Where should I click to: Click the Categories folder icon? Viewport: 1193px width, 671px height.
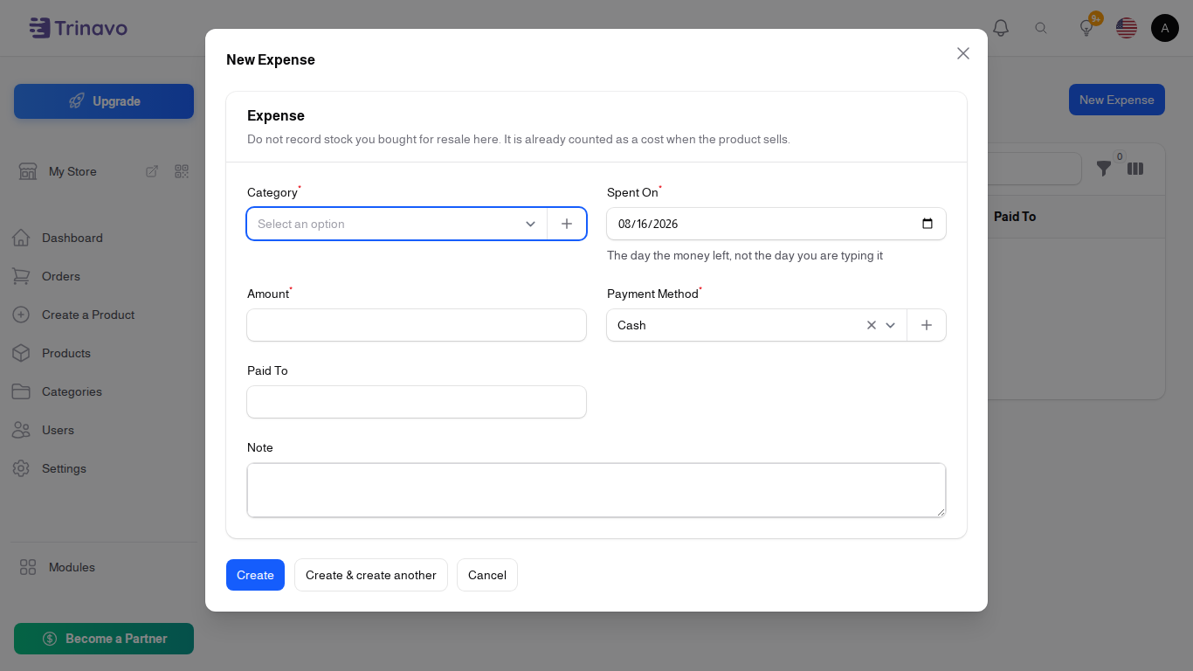[x=21, y=391]
